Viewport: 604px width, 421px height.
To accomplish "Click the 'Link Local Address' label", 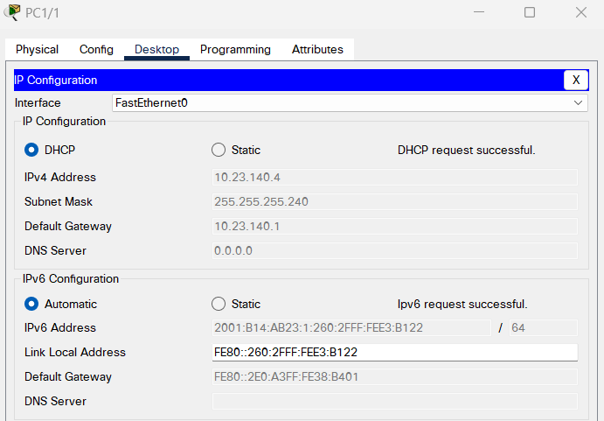I will point(75,353).
